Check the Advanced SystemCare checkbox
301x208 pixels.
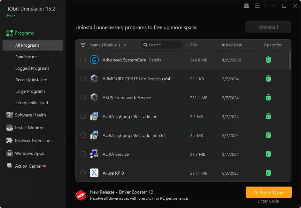click(x=83, y=60)
